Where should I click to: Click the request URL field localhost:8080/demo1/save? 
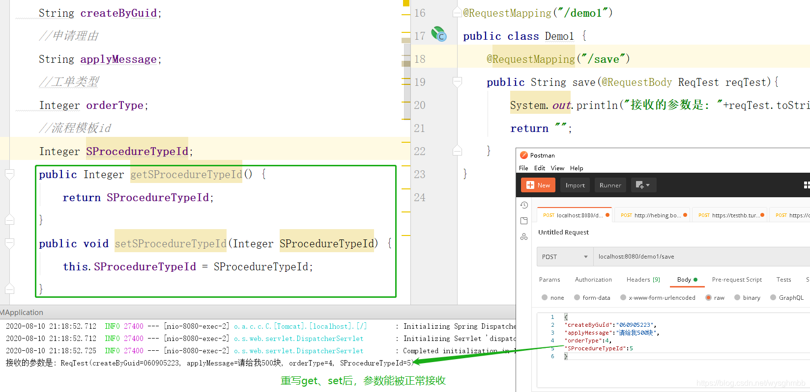pyautogui.click(x=702, y=257)
